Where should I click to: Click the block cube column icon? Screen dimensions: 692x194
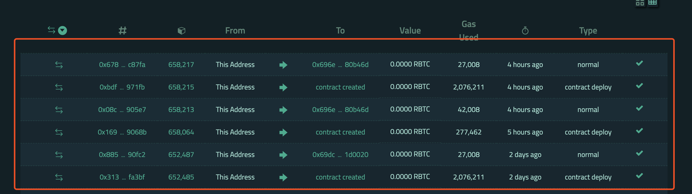[x=181, y=31]
